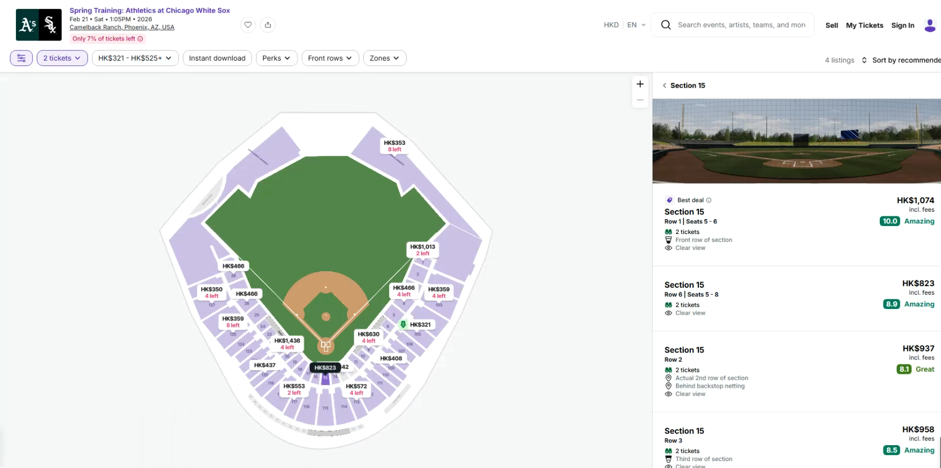Click the search magnifier icon
This screenshot has width=941, height=468.
[x=666, y=25]
